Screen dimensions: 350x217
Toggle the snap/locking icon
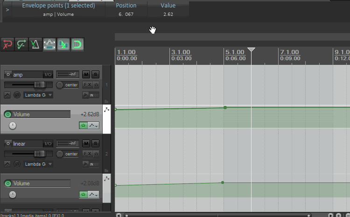click(77, 44)
